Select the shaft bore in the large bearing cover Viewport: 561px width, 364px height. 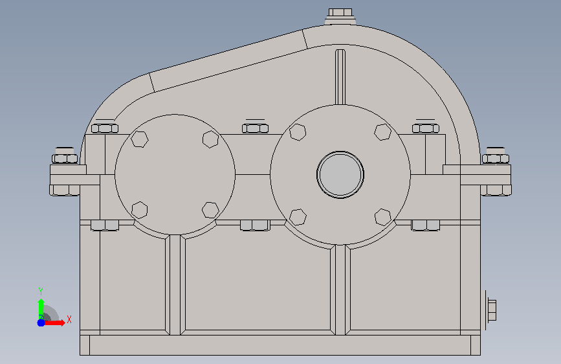coord(340,174)
